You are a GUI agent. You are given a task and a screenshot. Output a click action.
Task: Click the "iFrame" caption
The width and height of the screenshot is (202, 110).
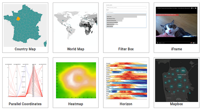(176, 49)
